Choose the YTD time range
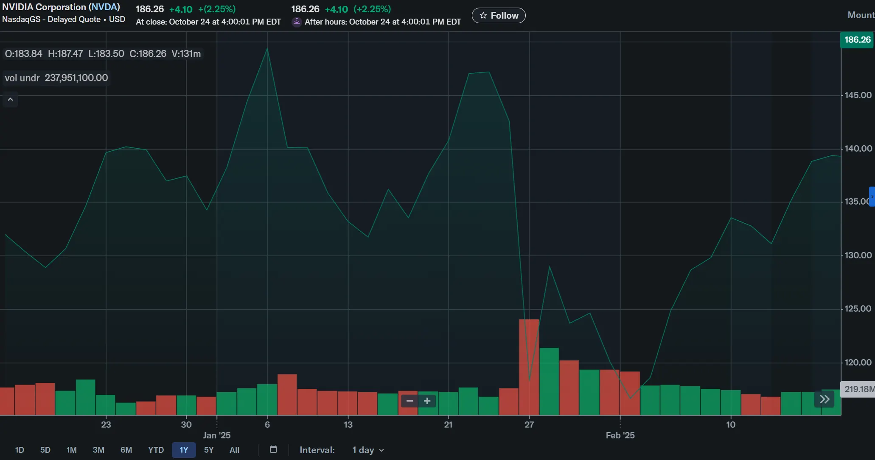Screen dimensions: 875x460 pos(156,450)
